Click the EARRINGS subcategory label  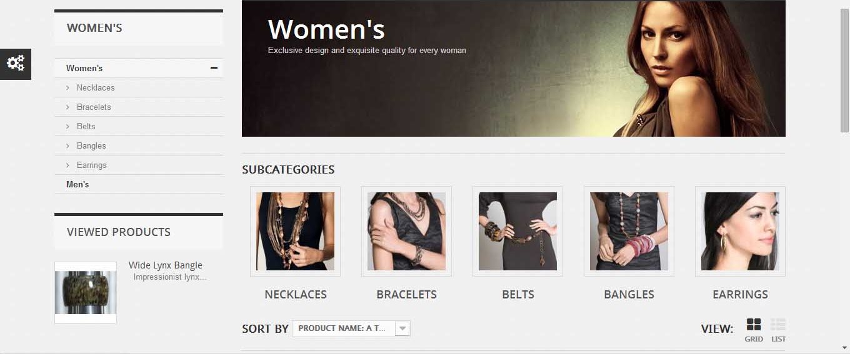point(740,295)
